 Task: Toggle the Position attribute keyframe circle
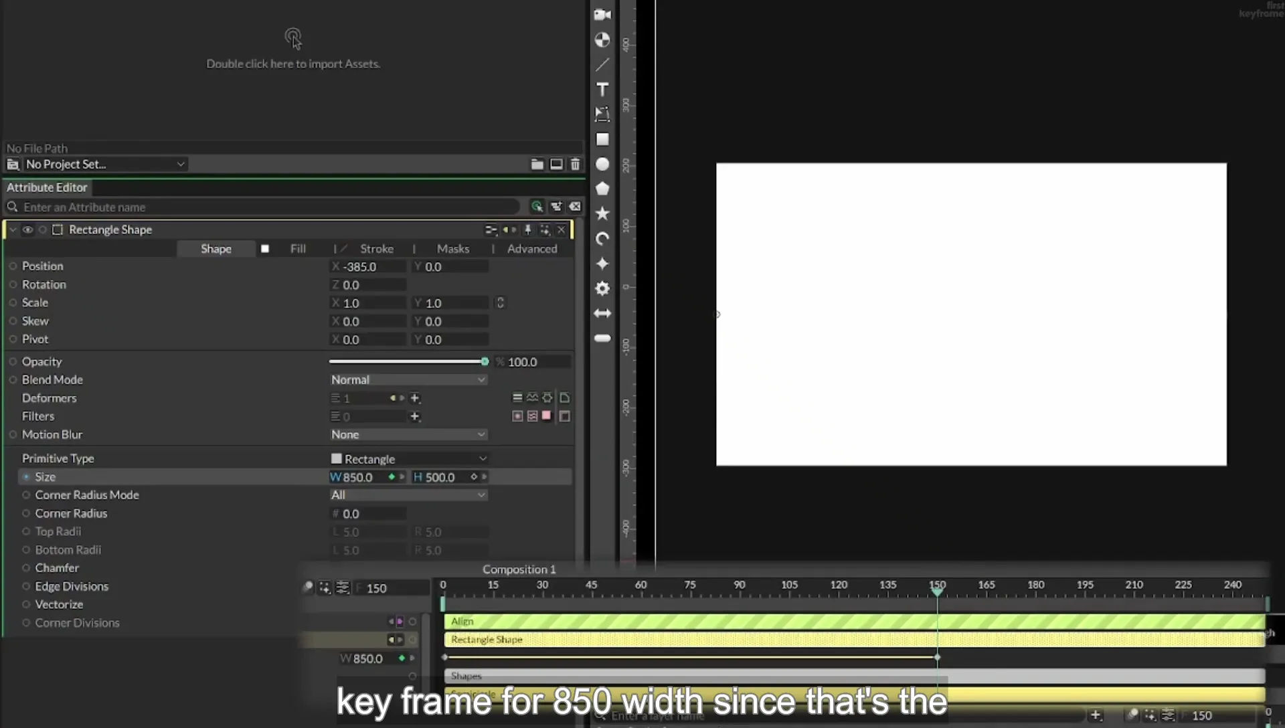click(x=13, y=266)
